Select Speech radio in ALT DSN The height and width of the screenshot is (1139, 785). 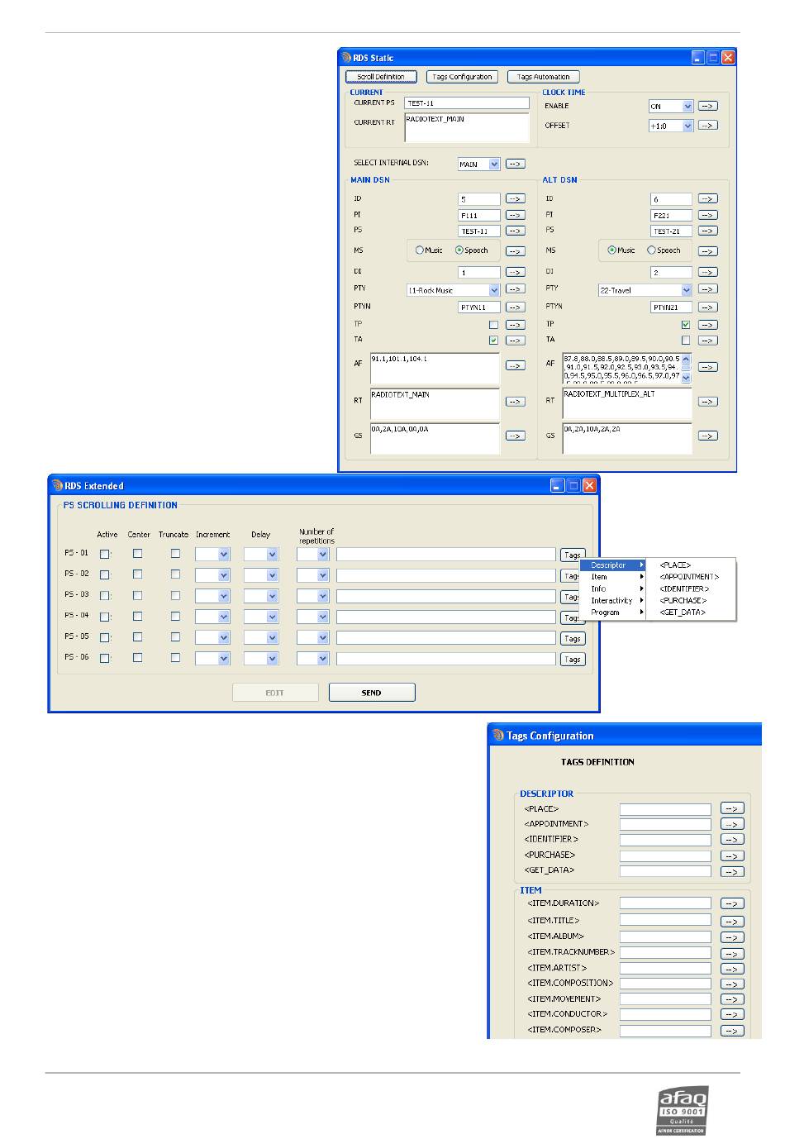coord(651,250)
